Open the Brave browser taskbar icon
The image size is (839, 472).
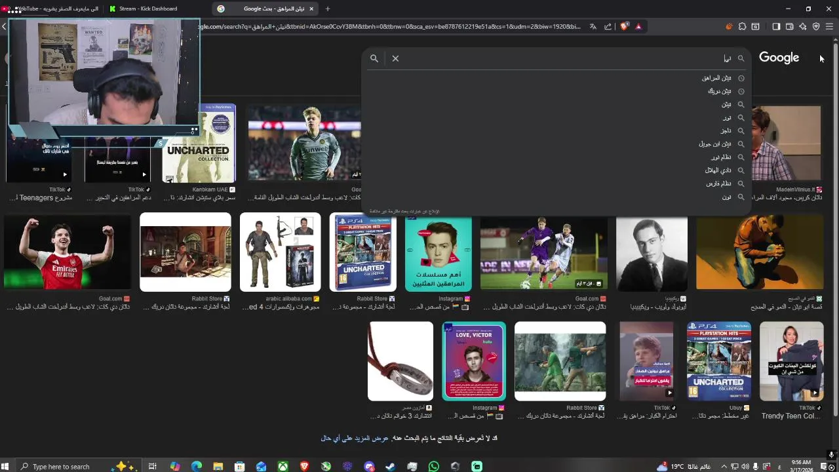coord(304,466)
